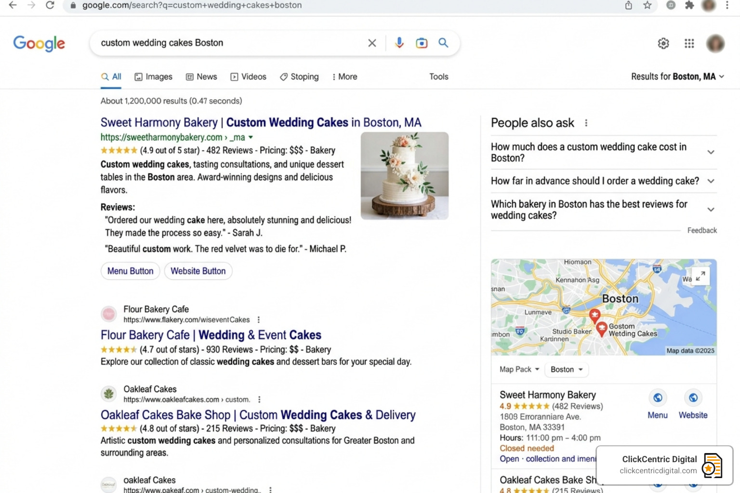Click the share page icon in address bar
The width and height of the screenshot is (740, 493).
629,5
